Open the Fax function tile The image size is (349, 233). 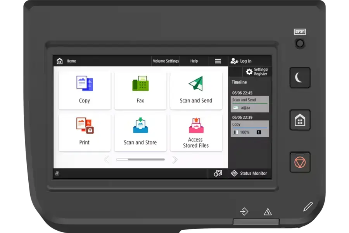coord(140,90)
